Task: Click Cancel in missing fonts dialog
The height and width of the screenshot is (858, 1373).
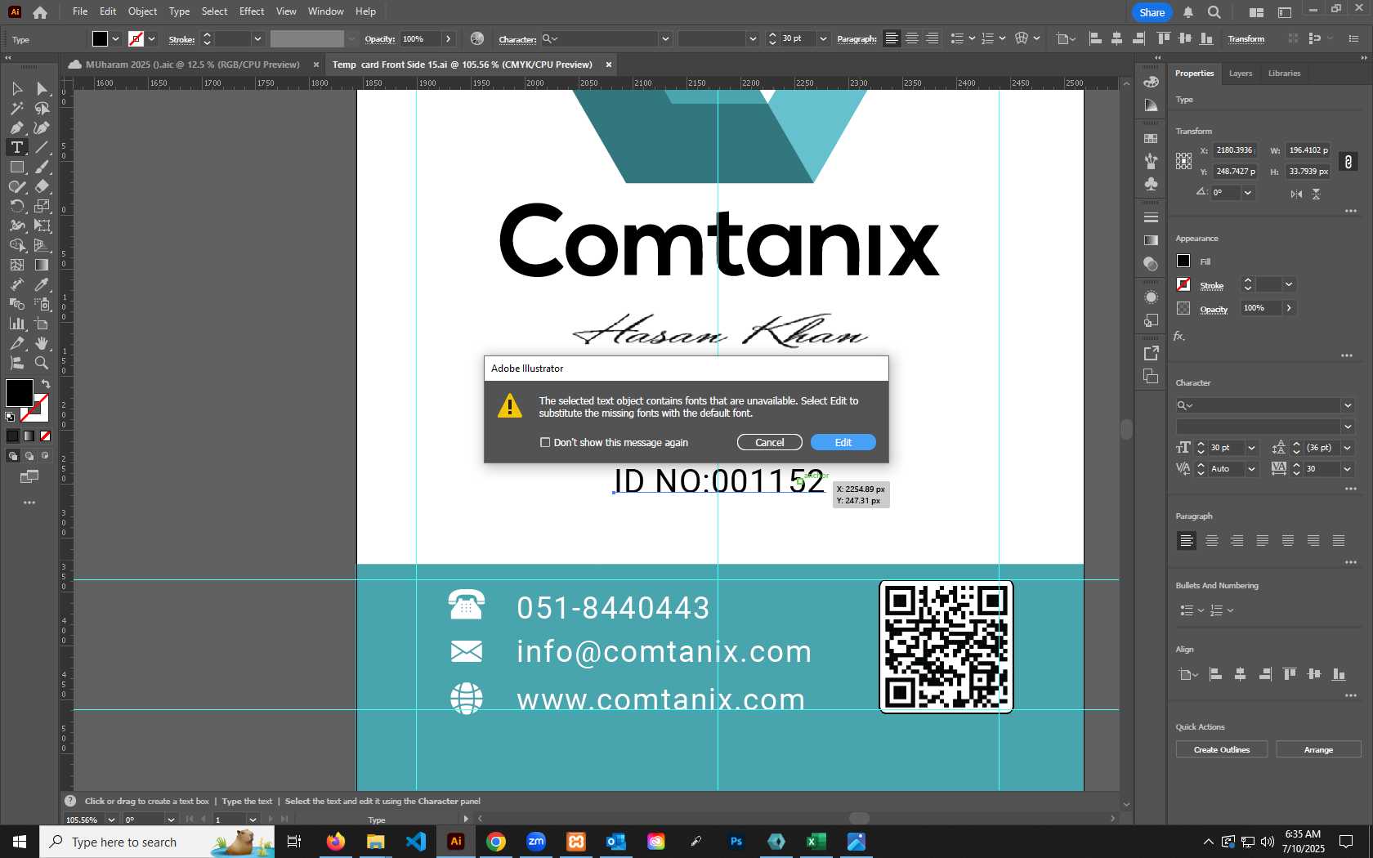Action: [x=770, y=442]
